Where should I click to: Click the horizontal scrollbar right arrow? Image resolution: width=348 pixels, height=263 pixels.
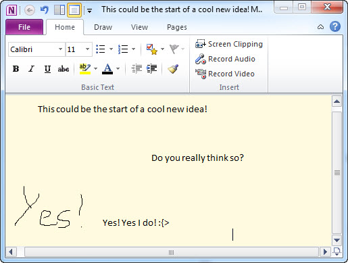click(325, 252)
